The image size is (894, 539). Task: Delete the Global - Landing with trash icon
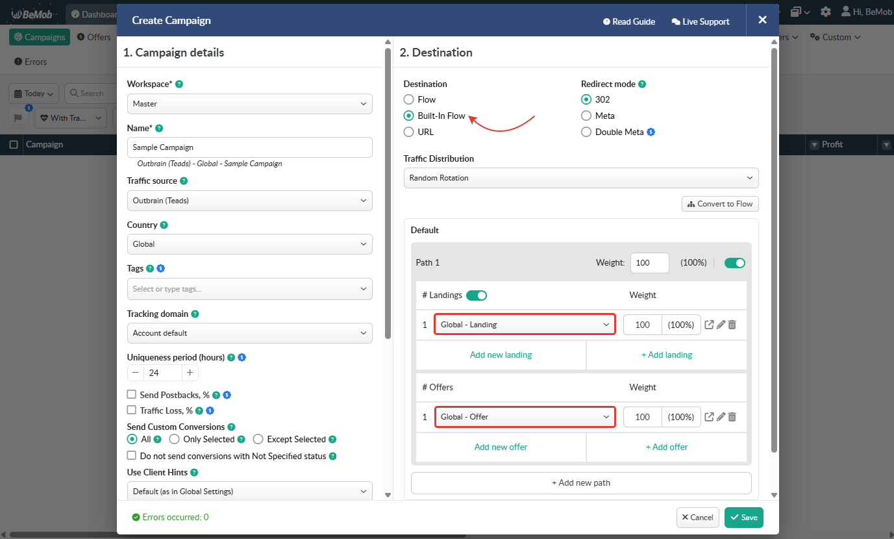coord(732,325)
